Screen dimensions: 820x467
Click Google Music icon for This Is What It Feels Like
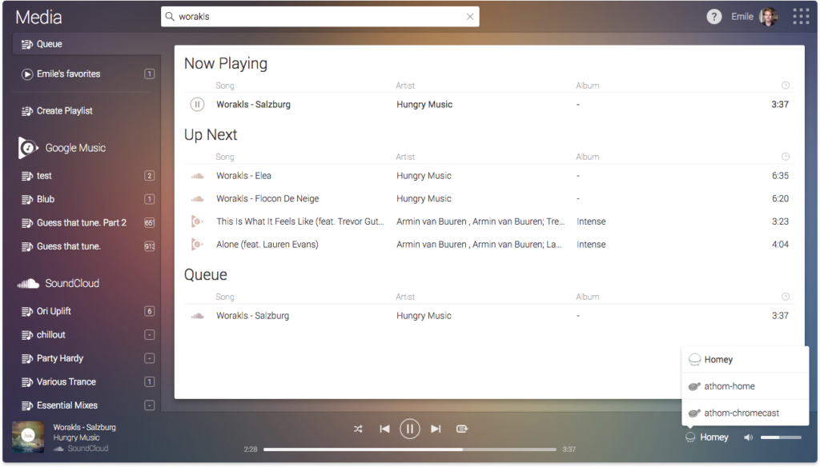pyautogui.click(x=197, y=222)
